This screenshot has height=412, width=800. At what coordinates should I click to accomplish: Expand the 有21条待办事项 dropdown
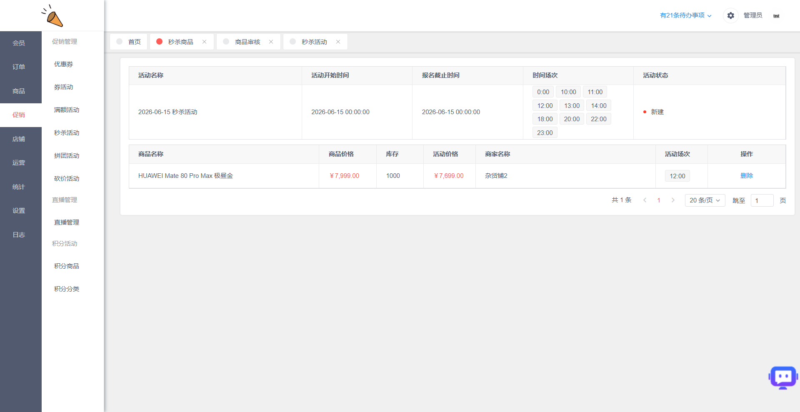click(x=685, y=15)
